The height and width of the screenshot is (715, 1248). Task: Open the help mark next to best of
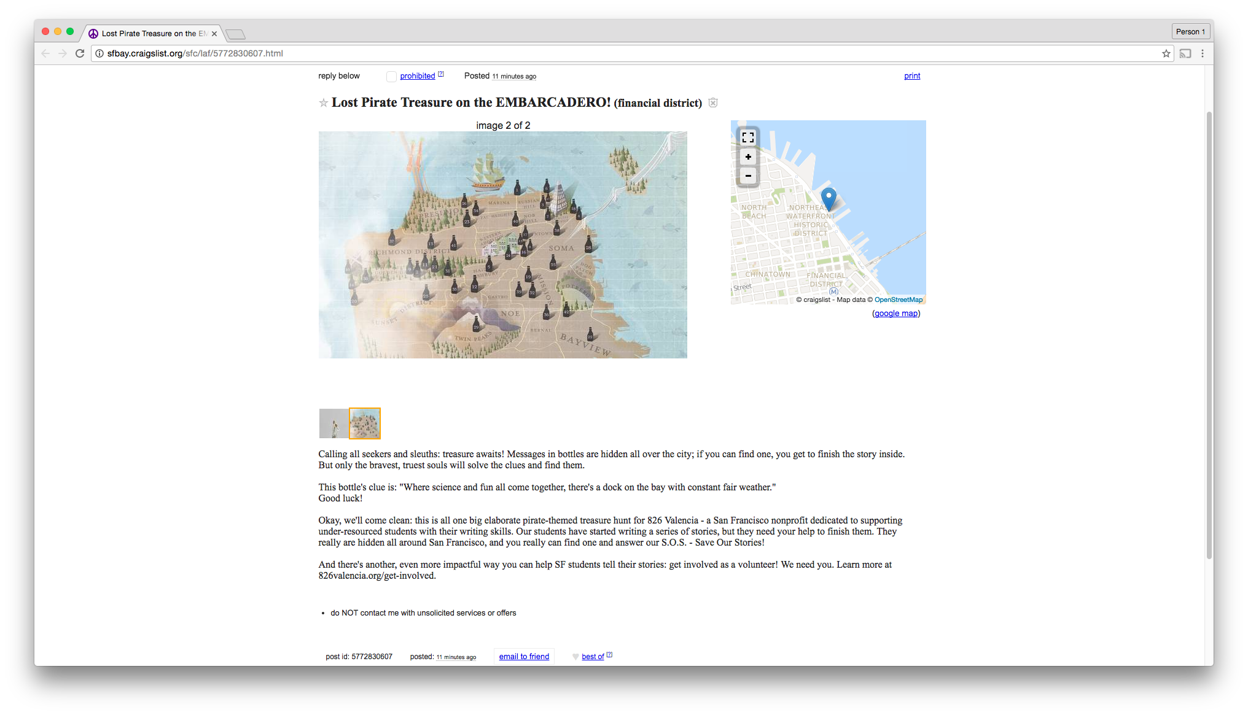tap(609, 655)
